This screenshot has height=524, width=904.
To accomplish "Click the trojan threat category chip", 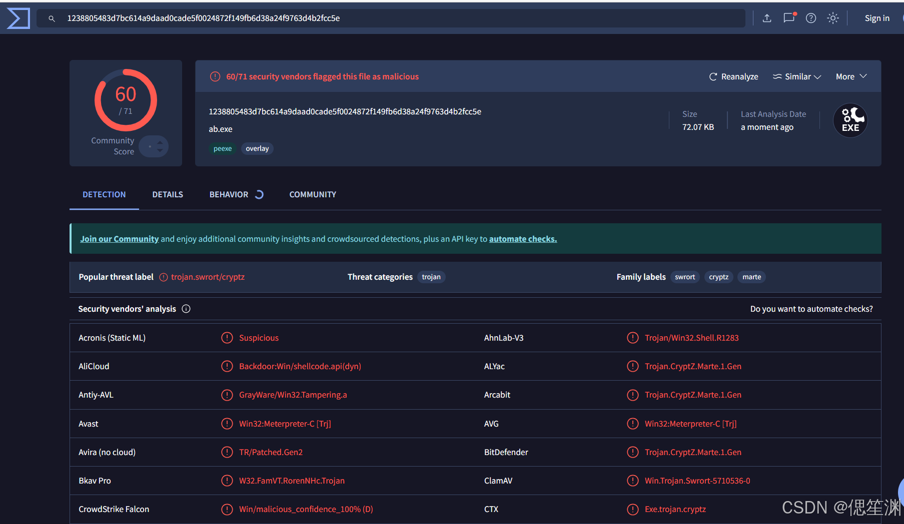I will (x=431, y=277).
